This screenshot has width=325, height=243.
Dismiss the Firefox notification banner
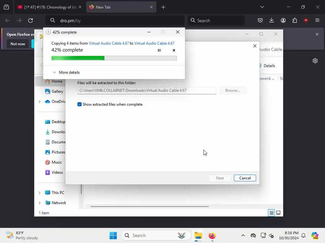coord(317,34)
